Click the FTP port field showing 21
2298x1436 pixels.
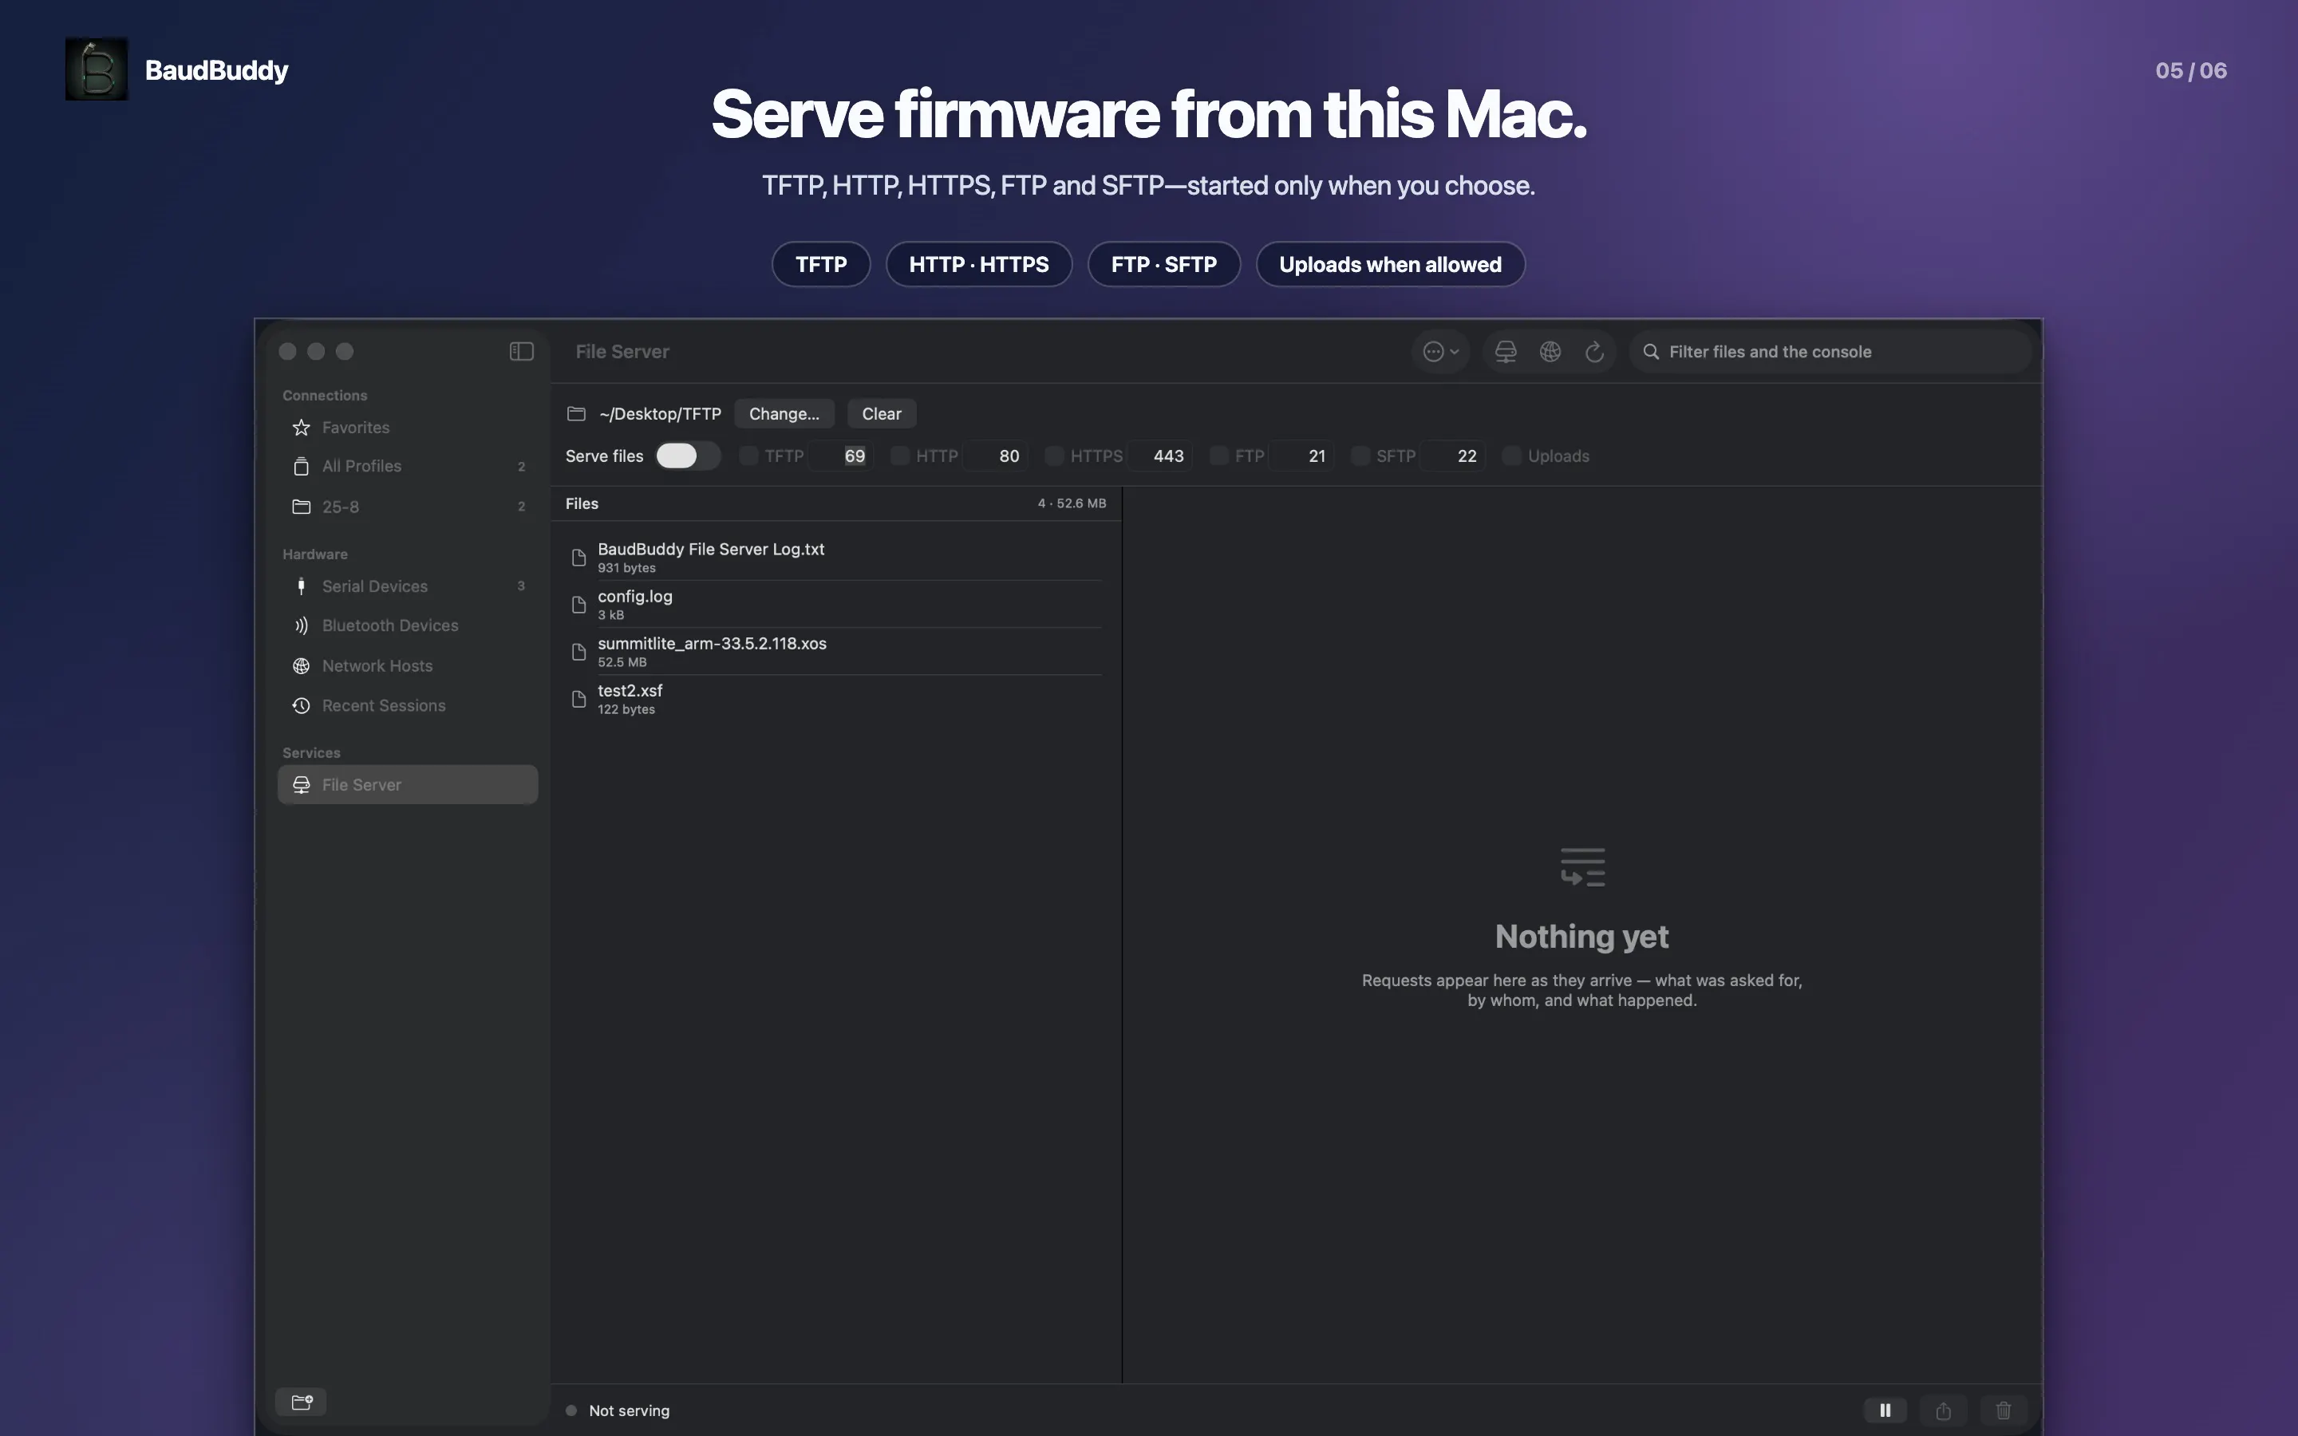coord(1302,456)
